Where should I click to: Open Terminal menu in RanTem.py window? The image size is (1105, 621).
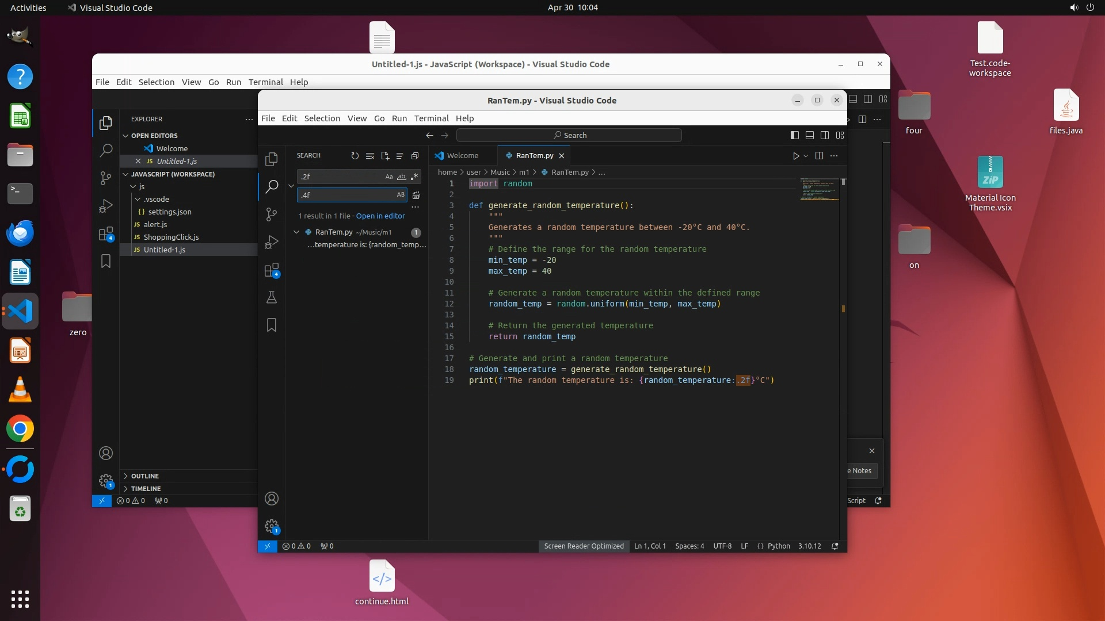tap(431, 118)
